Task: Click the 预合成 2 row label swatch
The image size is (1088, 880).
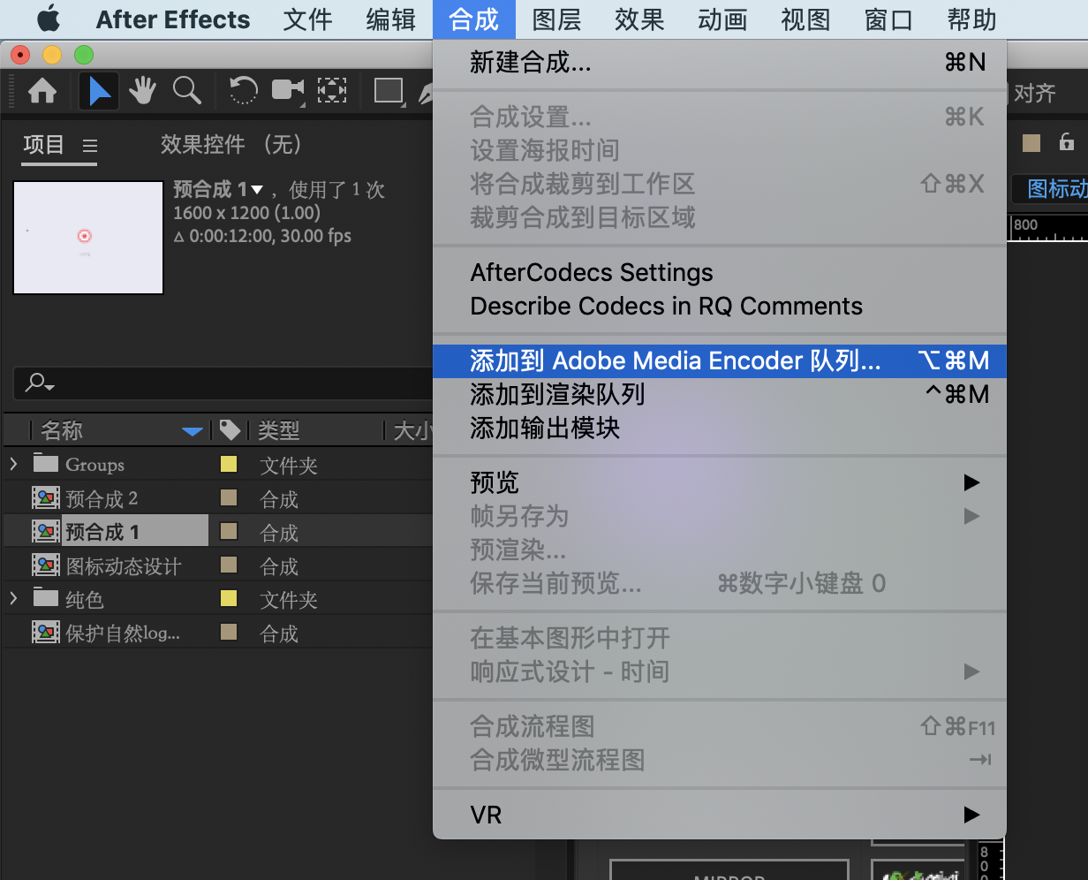Action: [229, 498]
